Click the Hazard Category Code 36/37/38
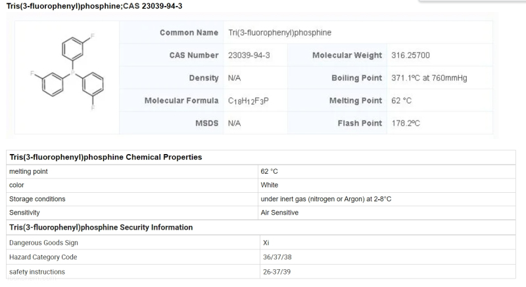The image size is (526, 287). coord(277,257)
